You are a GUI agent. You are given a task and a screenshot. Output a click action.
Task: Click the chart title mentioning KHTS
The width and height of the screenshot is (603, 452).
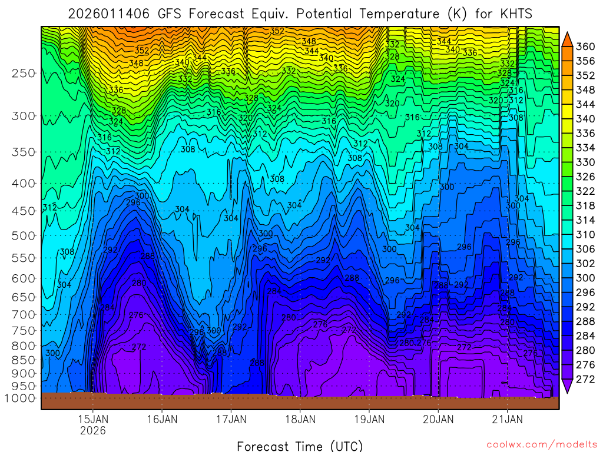pyautogui.click(x=300, y=14)
